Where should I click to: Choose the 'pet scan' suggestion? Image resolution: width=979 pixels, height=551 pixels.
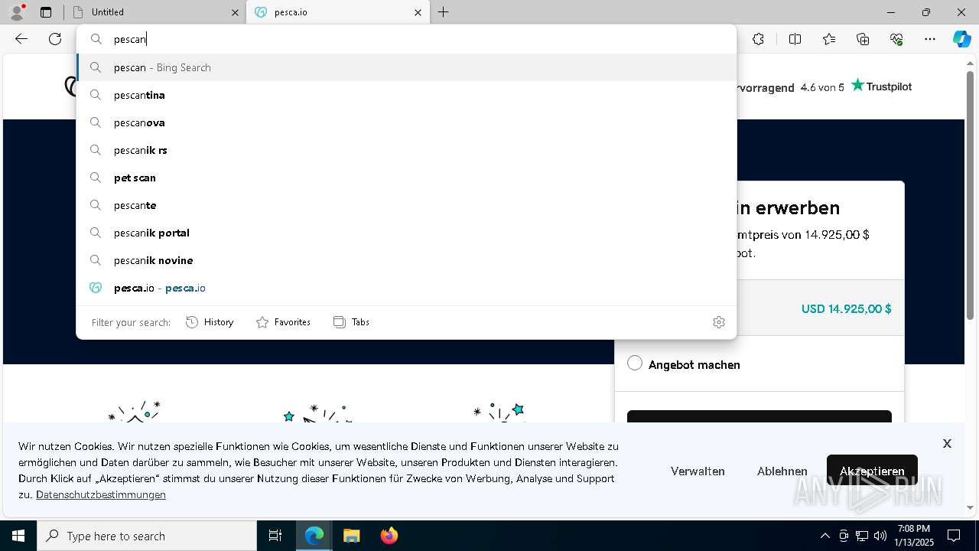[x=406, y=178]
